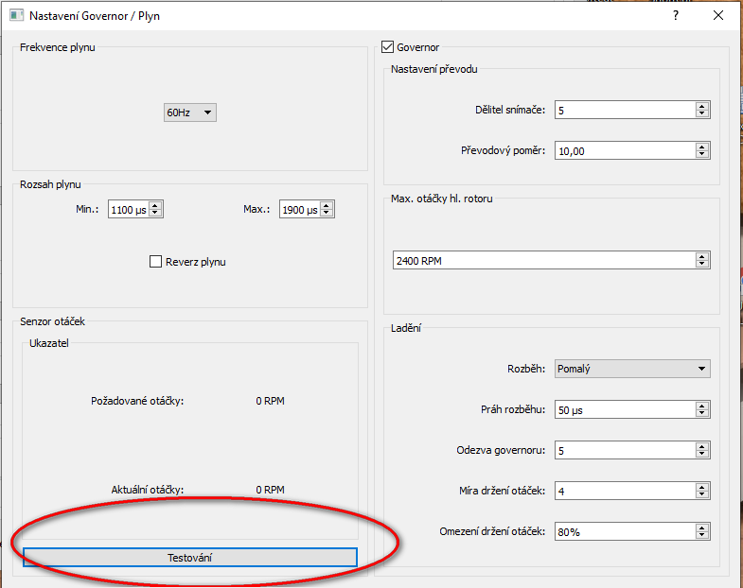
Task: Increase the Min. throttle range value
Action: (x=156, y=205)
